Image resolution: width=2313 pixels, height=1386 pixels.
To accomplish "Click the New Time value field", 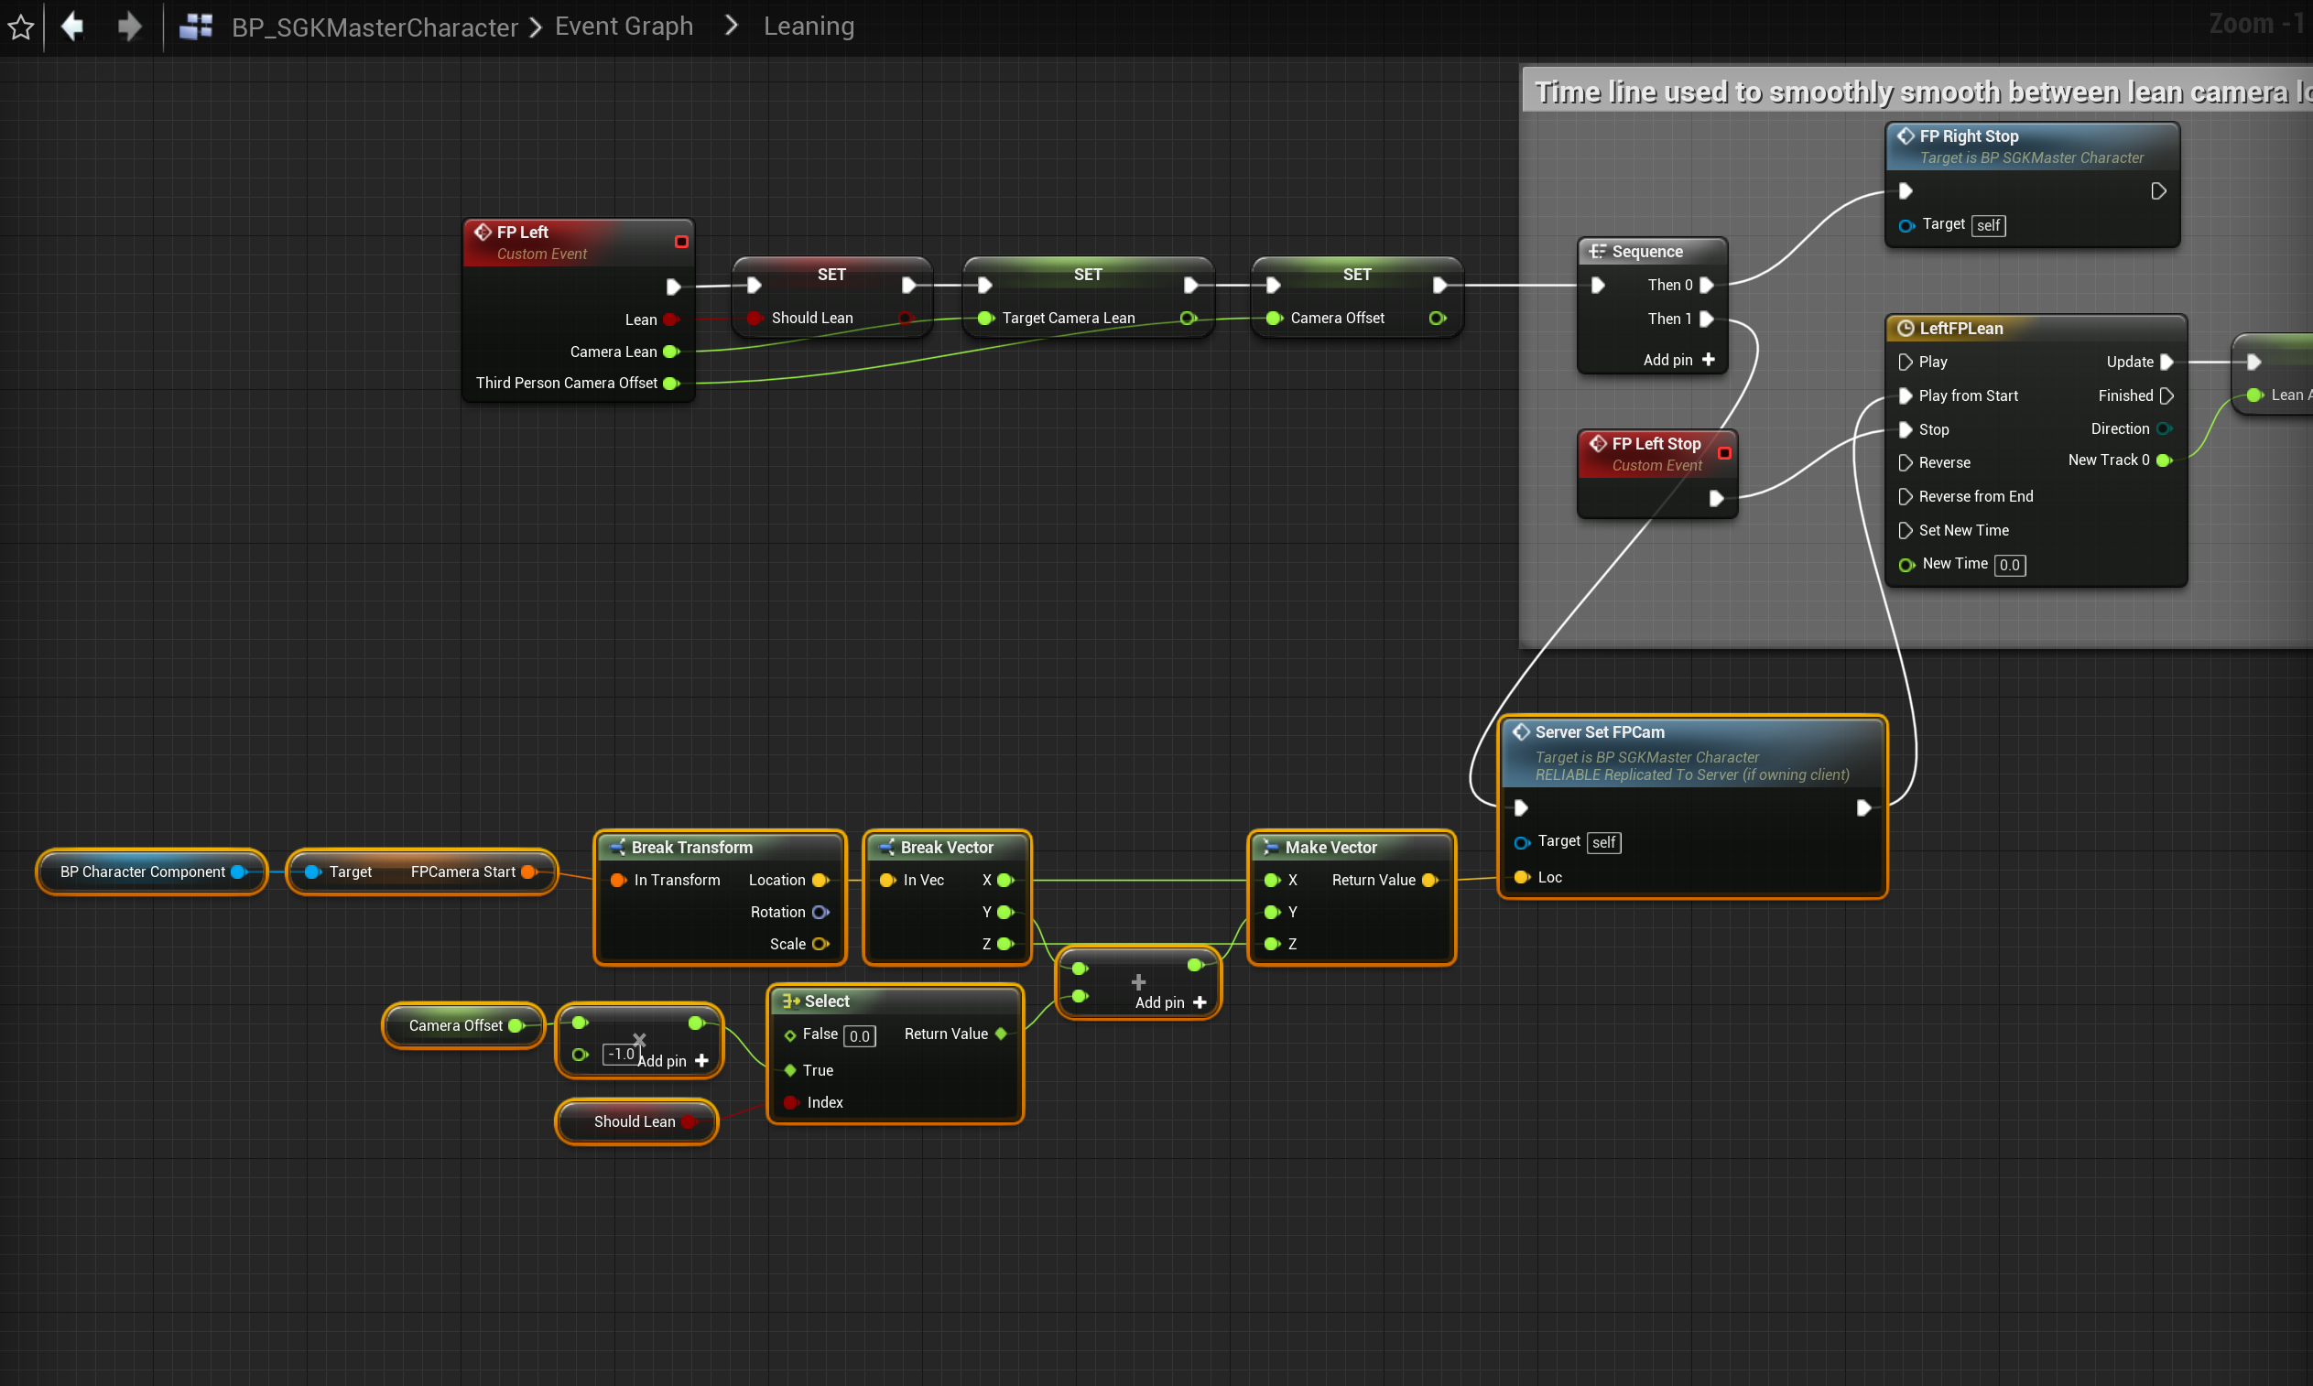I will 2008,565.
